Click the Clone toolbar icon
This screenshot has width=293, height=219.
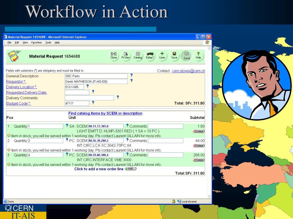(114, 56)
